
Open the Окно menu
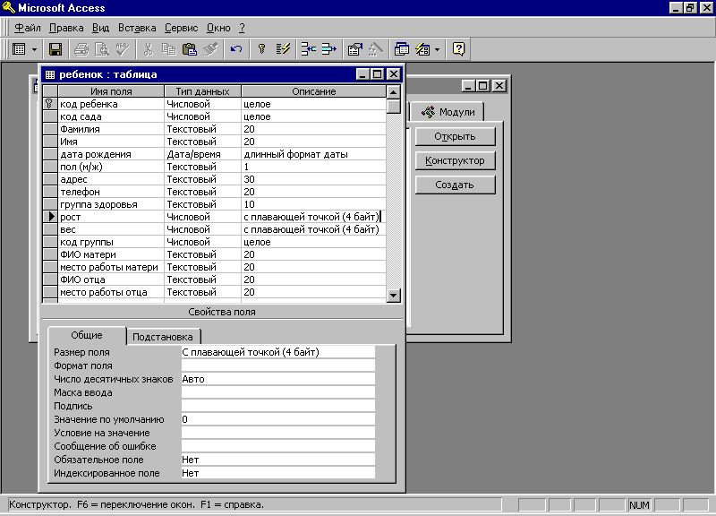218,28
